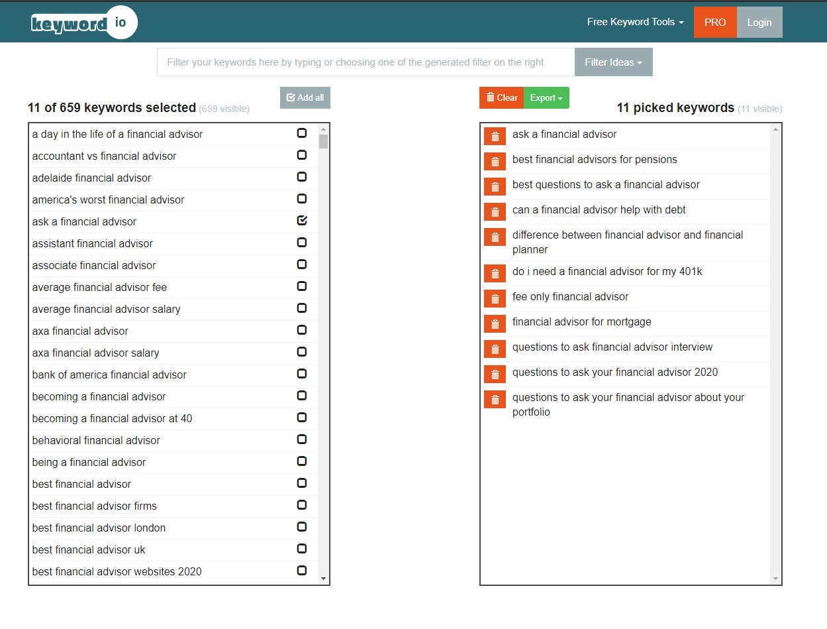Viewport: 827px width, 629px height.
Task: Remove 'can a financial advisor help with debt'
Action: [x=495, y=211]
